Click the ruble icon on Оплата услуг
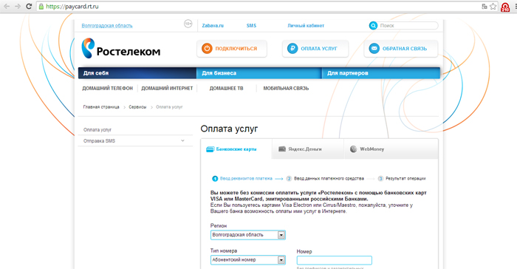Screen dimensions: 517x269 pos(292,49)
